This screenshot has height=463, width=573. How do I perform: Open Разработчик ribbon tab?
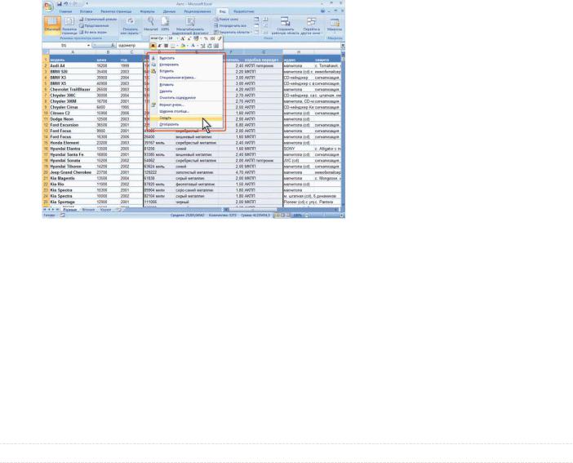point(244,11)
